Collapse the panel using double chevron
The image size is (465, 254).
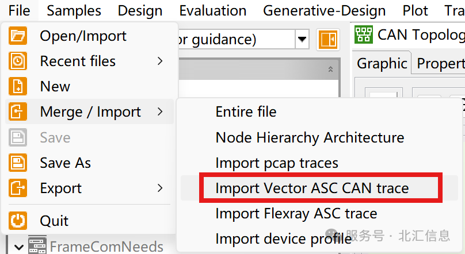pos(330,70)
